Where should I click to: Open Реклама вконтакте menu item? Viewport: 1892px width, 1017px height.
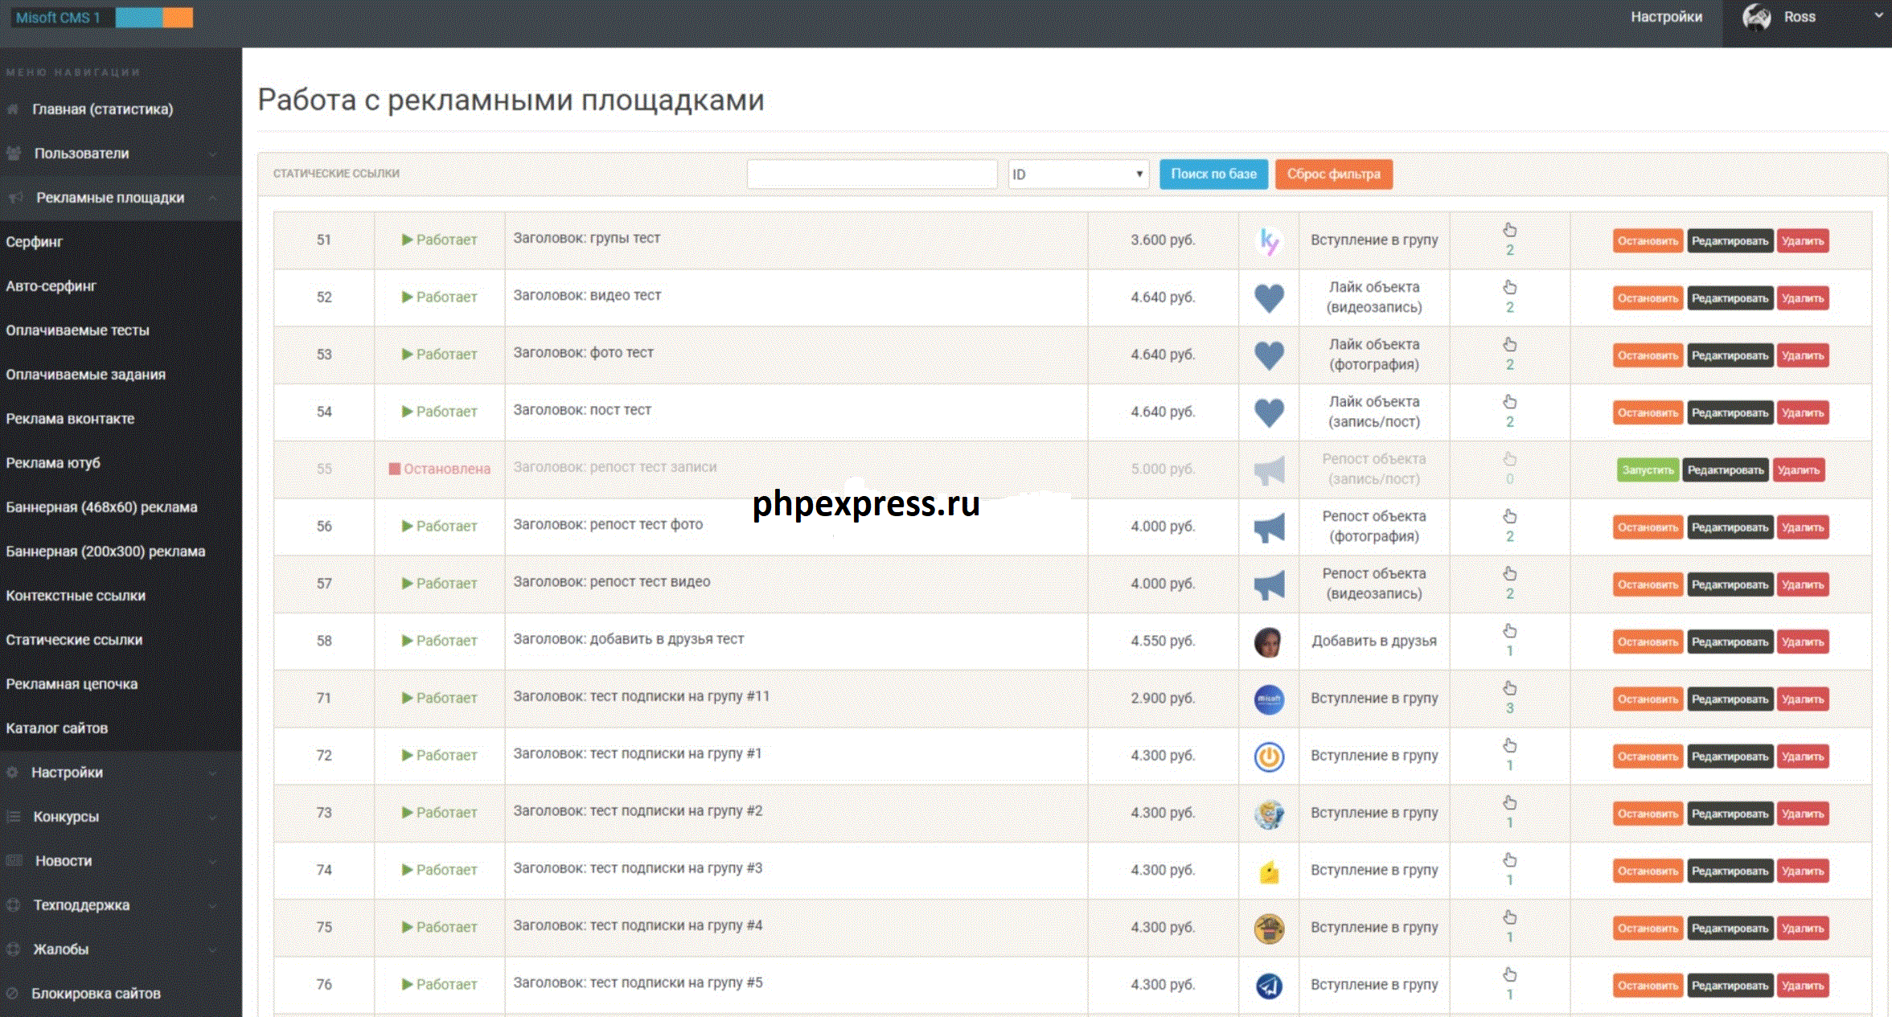click(70, 419)
